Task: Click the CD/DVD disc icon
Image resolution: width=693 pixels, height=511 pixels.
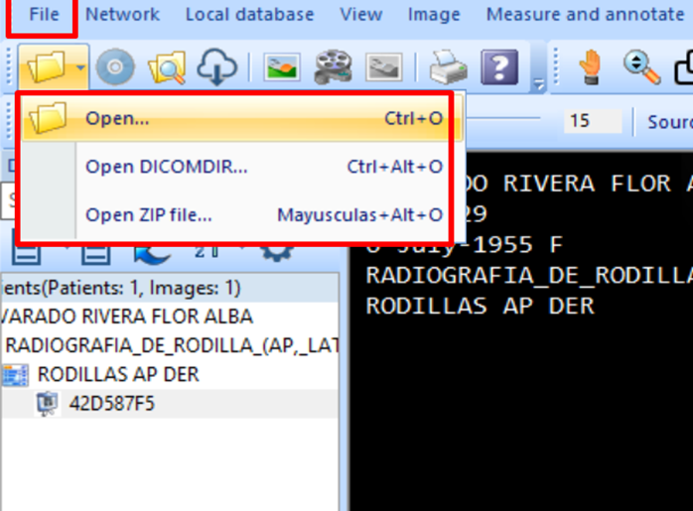Action: tap(115, 67)
